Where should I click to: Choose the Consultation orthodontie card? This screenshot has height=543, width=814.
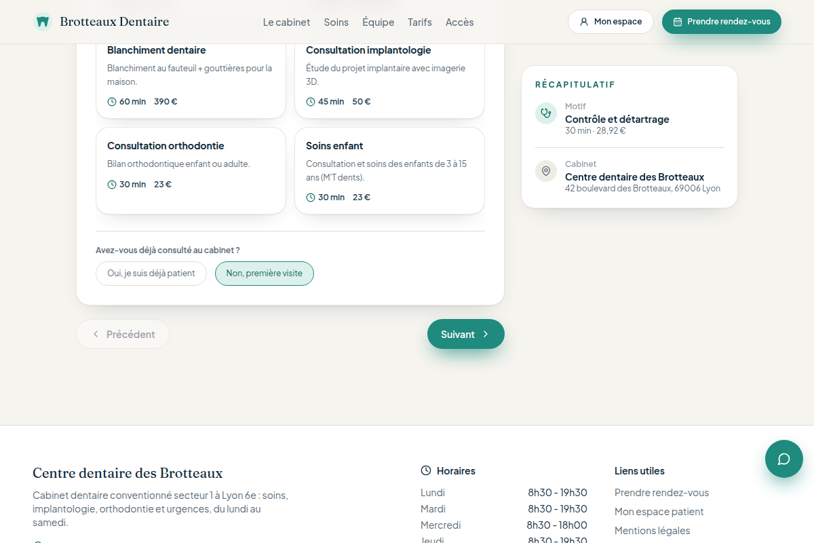pyautogui.click(x=191, y=170)
